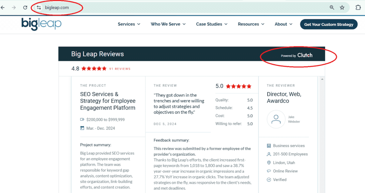Open the 91 Reviews link
365x193 pixels.
tap(120, 69)
